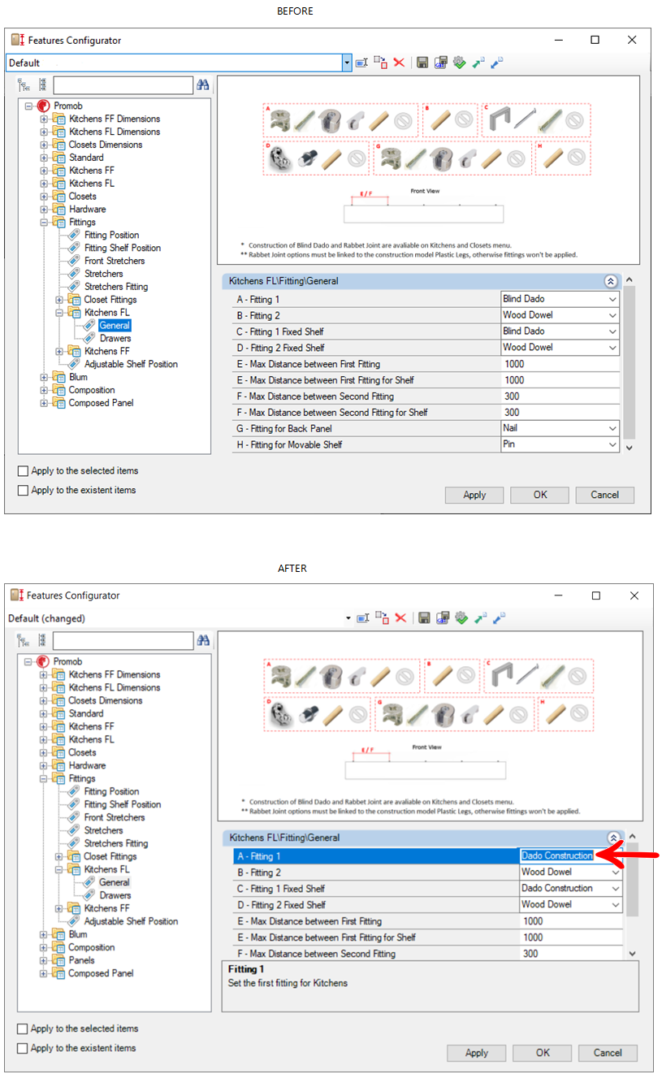
Task: Click Apply button in BEFORE window
Action: point(474,495)
